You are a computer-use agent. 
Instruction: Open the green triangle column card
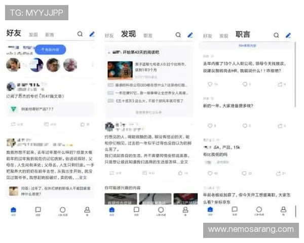(50, 109)
